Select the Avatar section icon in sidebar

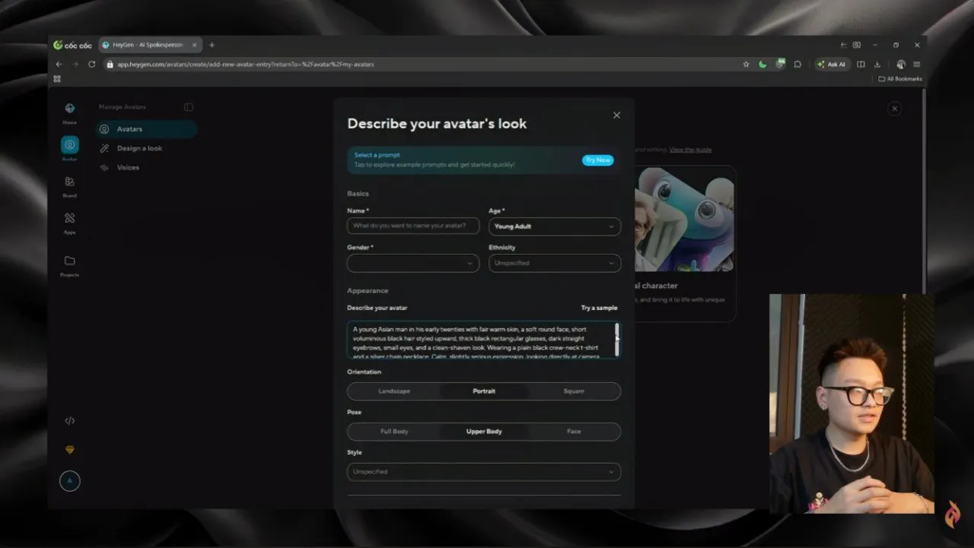(x=69, y=145)
